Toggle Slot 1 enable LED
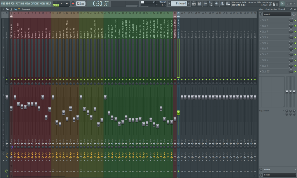 coord(295,20)
